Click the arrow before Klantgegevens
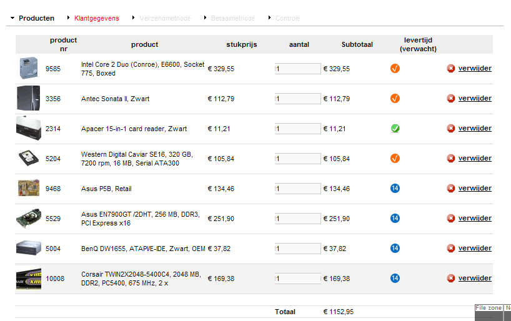511x321 pixels. [68, 17]
